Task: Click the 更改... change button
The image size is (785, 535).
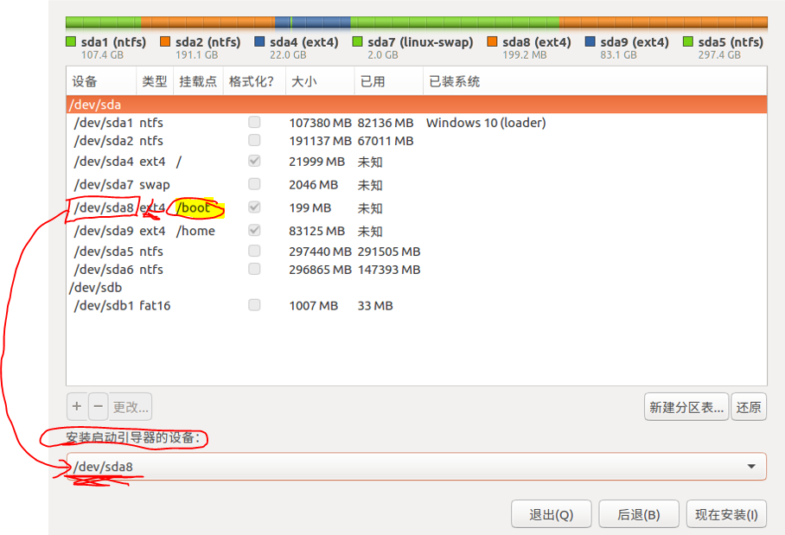Action: [x=131, y=406]
